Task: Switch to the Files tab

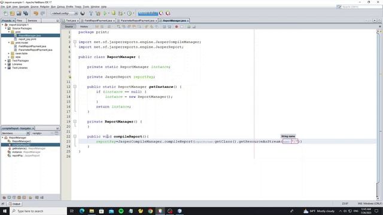Action: pos(20,21)
